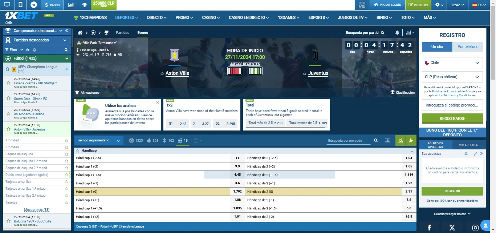The image size is (496, 233).
Task: Open the Chile country dropdown
Action: pyautogui.click(x=452, y=63)
